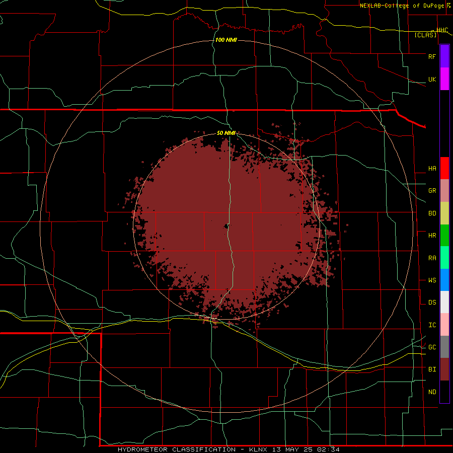The height and width of the screenshot is (453, 453).
Task: Click the HR legend label
Action: tap(432, 236)
